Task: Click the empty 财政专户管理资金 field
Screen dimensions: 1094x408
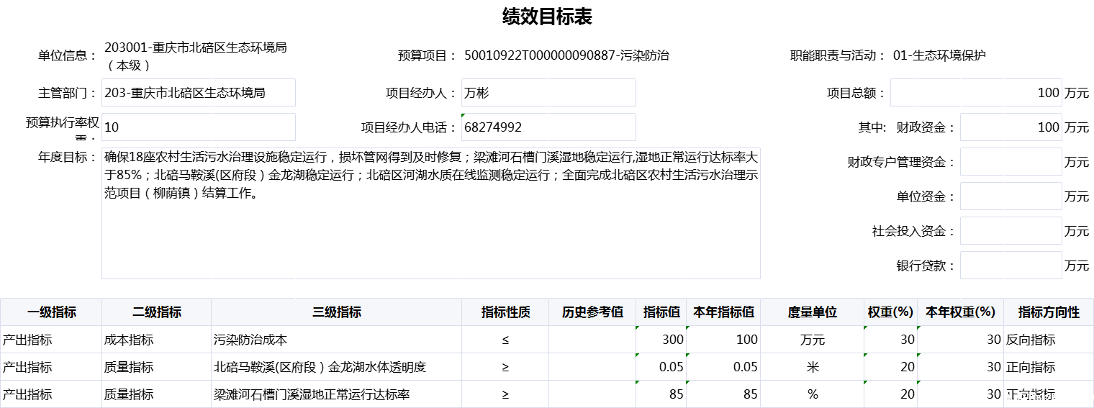Action: click(x=1011, y=162)
